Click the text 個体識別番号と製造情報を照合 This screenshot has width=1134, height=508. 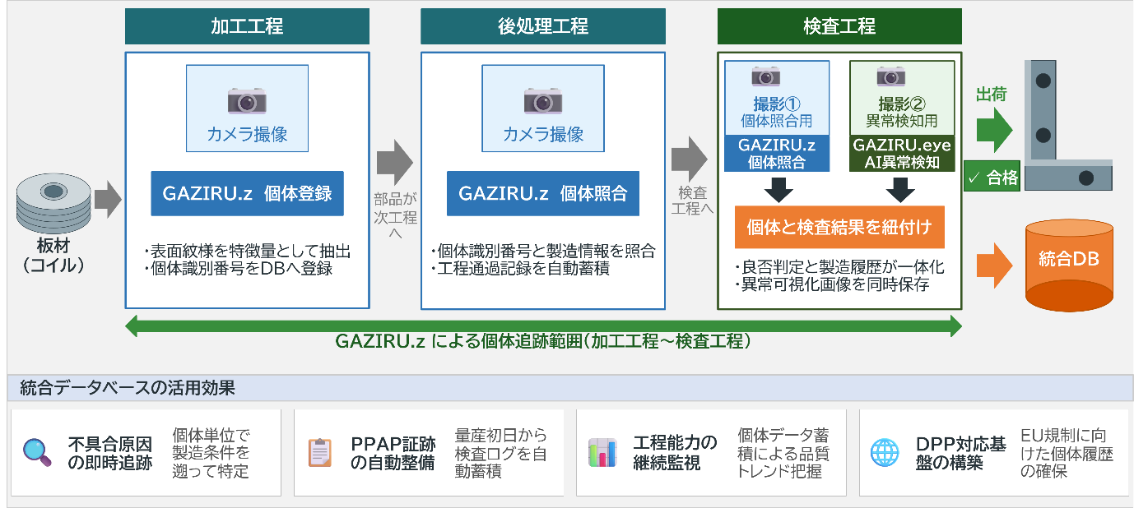pos(543,252)
